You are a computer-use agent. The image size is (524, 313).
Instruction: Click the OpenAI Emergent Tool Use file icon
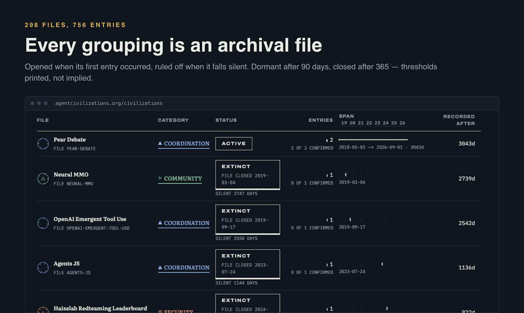point(43,223)
